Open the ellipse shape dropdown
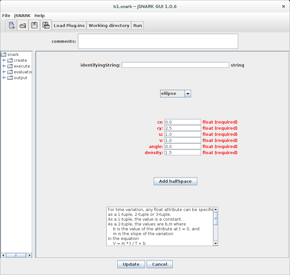Screen dimensions: 290x275 point(188,94)
